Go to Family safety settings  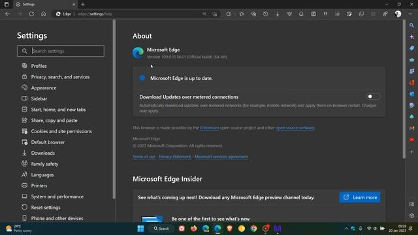coord(44,164)
